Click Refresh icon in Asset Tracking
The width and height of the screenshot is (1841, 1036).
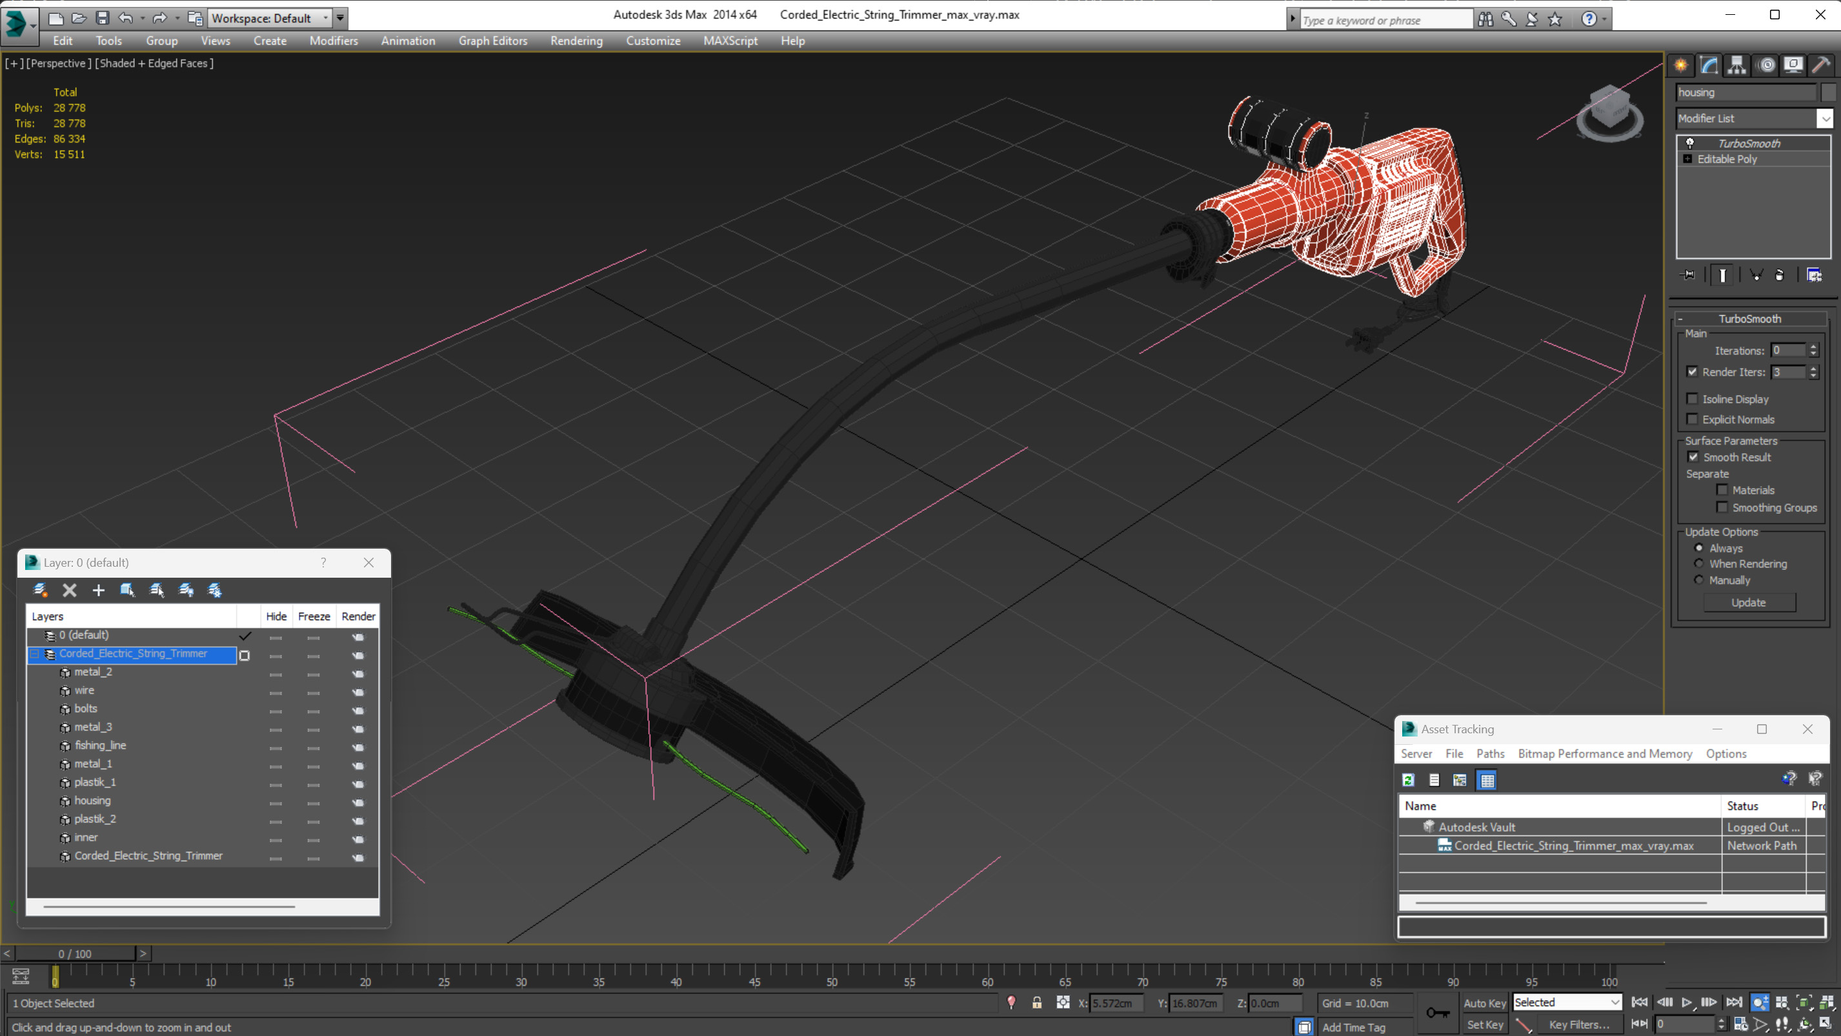tap(1408, 780)
